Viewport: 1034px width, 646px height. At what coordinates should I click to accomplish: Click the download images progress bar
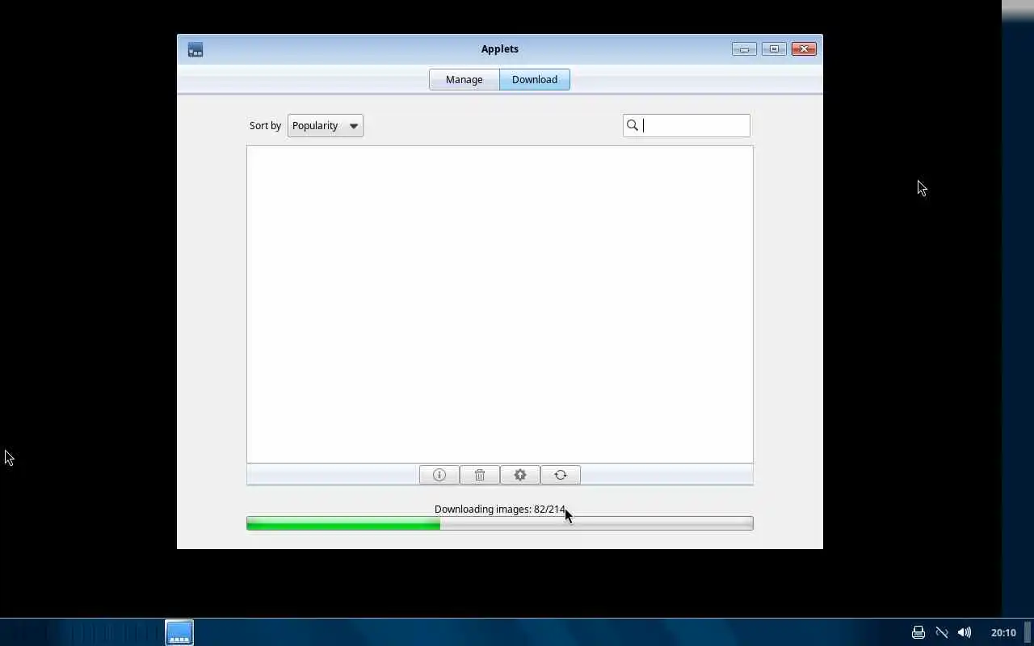(x=500, y=523)
